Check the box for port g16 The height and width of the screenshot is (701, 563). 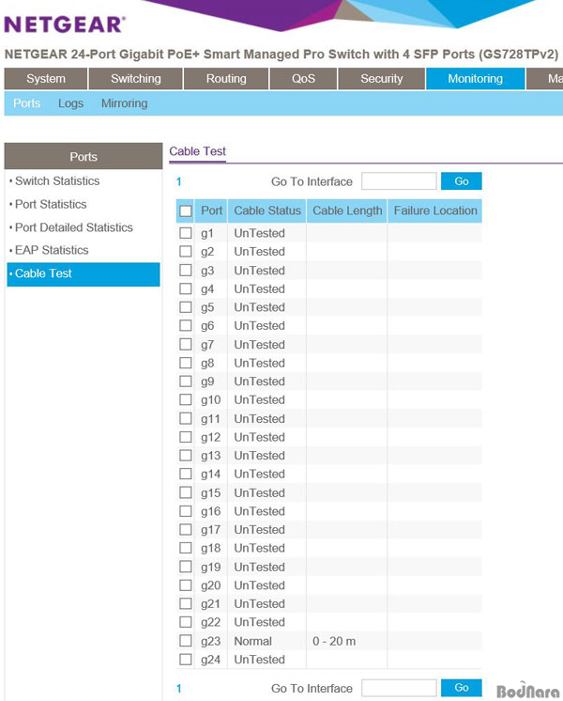[x=185, y=511]
